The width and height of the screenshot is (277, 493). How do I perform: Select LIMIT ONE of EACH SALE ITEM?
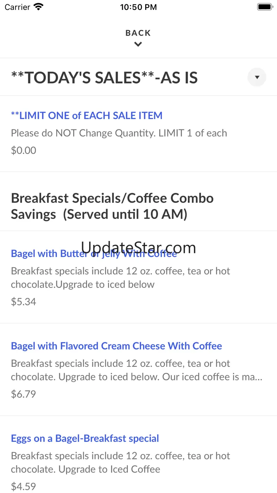(x=87, y=116)
